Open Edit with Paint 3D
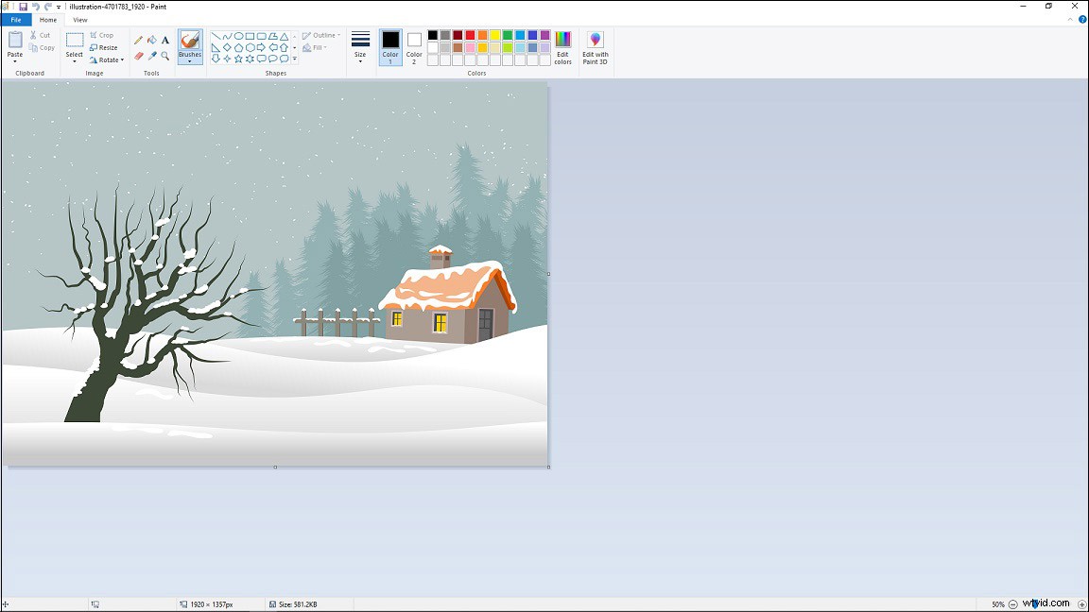The image size is (1089, 612). coord(595,47)
